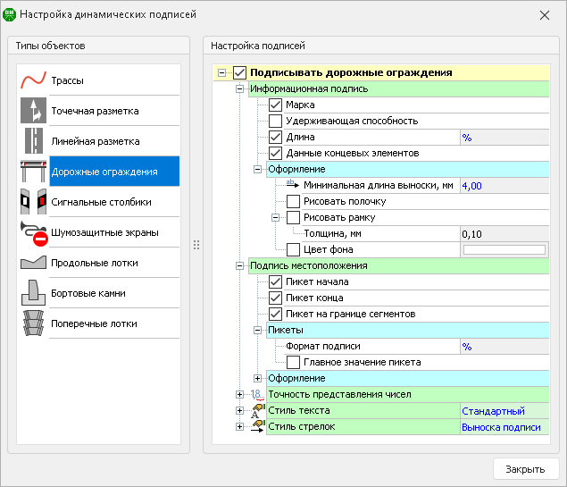Uncheck the Марка checkbox
Image resolution: width=567 pixels, height=487 pixels.
(x=275, y=105)
